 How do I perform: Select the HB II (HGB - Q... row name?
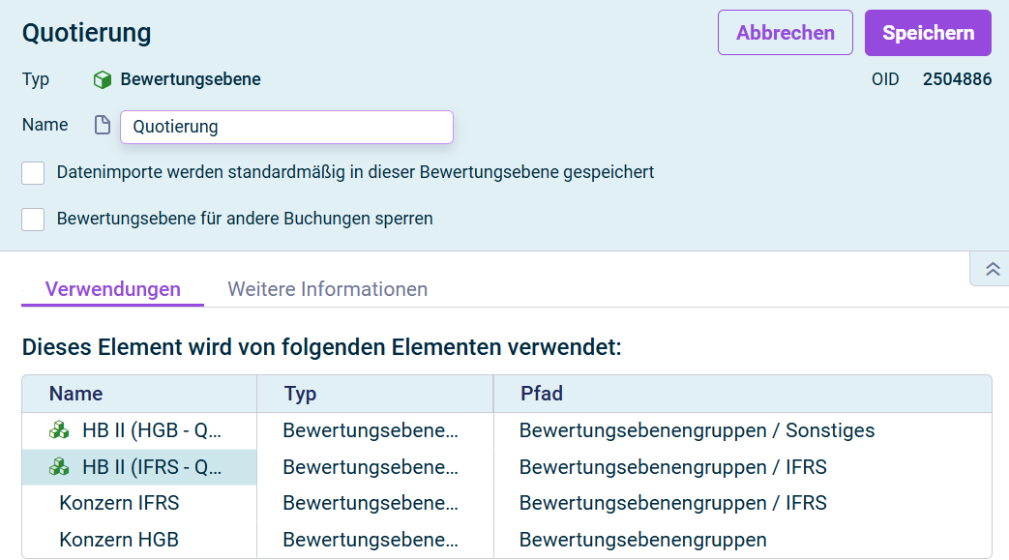coord(152,430)
